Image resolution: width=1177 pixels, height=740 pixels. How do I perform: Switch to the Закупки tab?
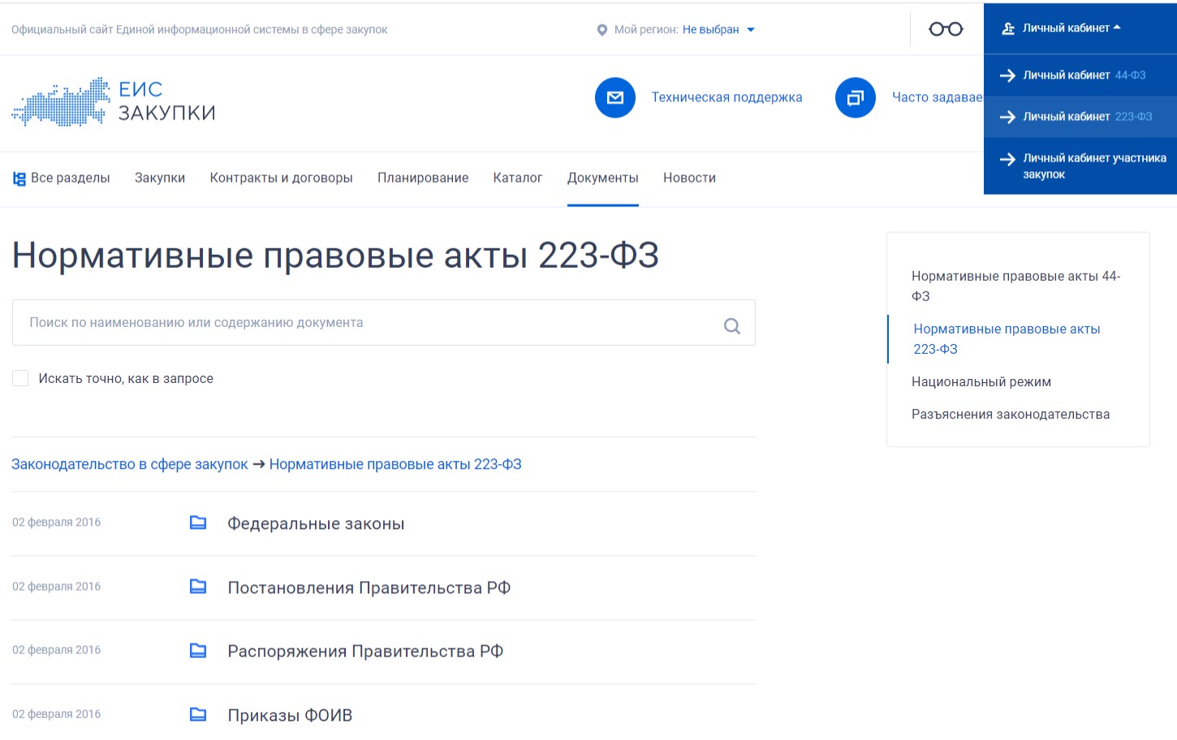point(160,178)
